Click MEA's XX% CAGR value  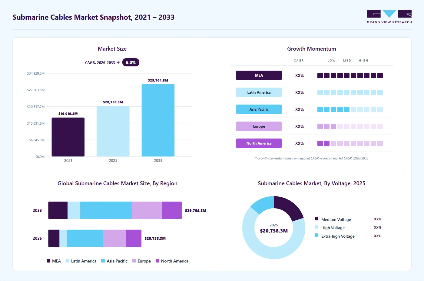click(300, 75)
